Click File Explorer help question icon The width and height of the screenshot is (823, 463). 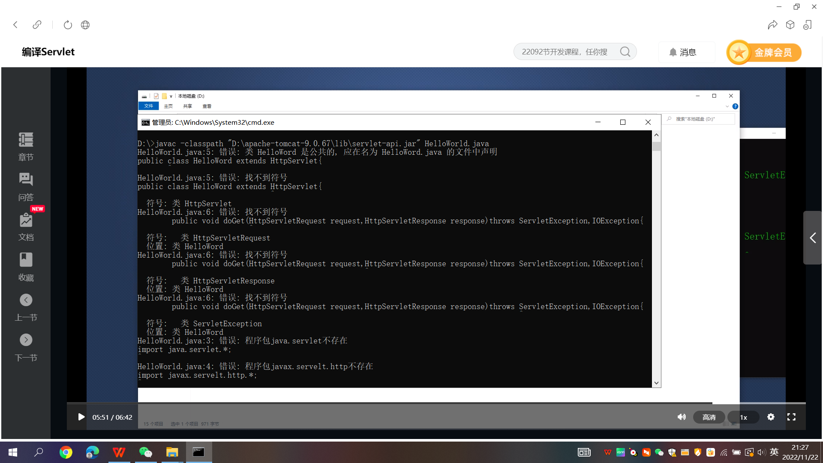coord(735,106)
